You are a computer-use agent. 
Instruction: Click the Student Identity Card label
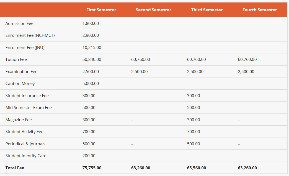pyautogui.click(x=26, y=156)
